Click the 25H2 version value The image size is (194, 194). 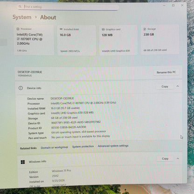(55, 176)
